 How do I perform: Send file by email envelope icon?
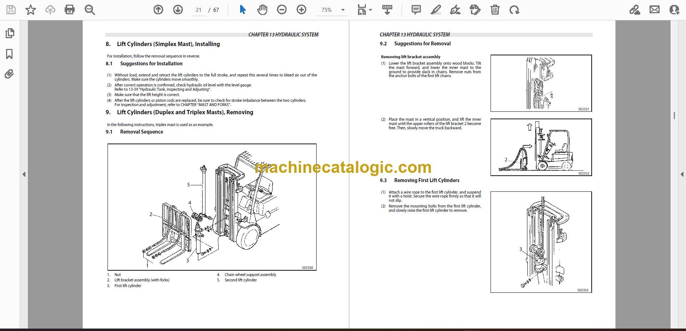click(x=655, y=10)
